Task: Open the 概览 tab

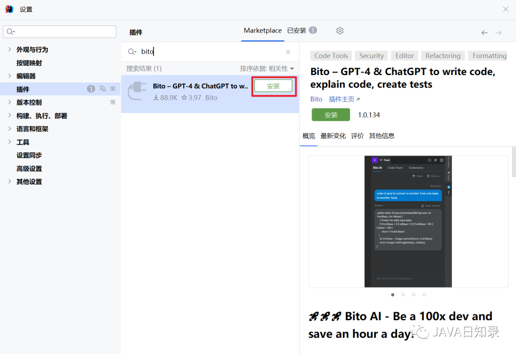Action: (309, 136)
